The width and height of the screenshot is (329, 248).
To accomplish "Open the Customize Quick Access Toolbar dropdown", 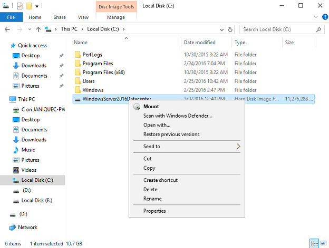I will pos(37,6).
